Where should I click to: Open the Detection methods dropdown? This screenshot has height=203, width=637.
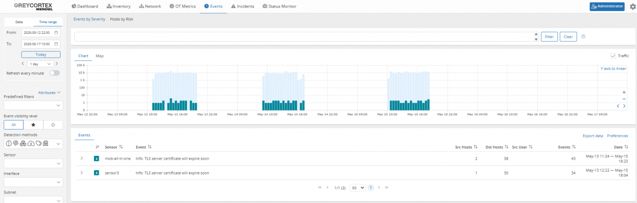[x=33, y=144]
